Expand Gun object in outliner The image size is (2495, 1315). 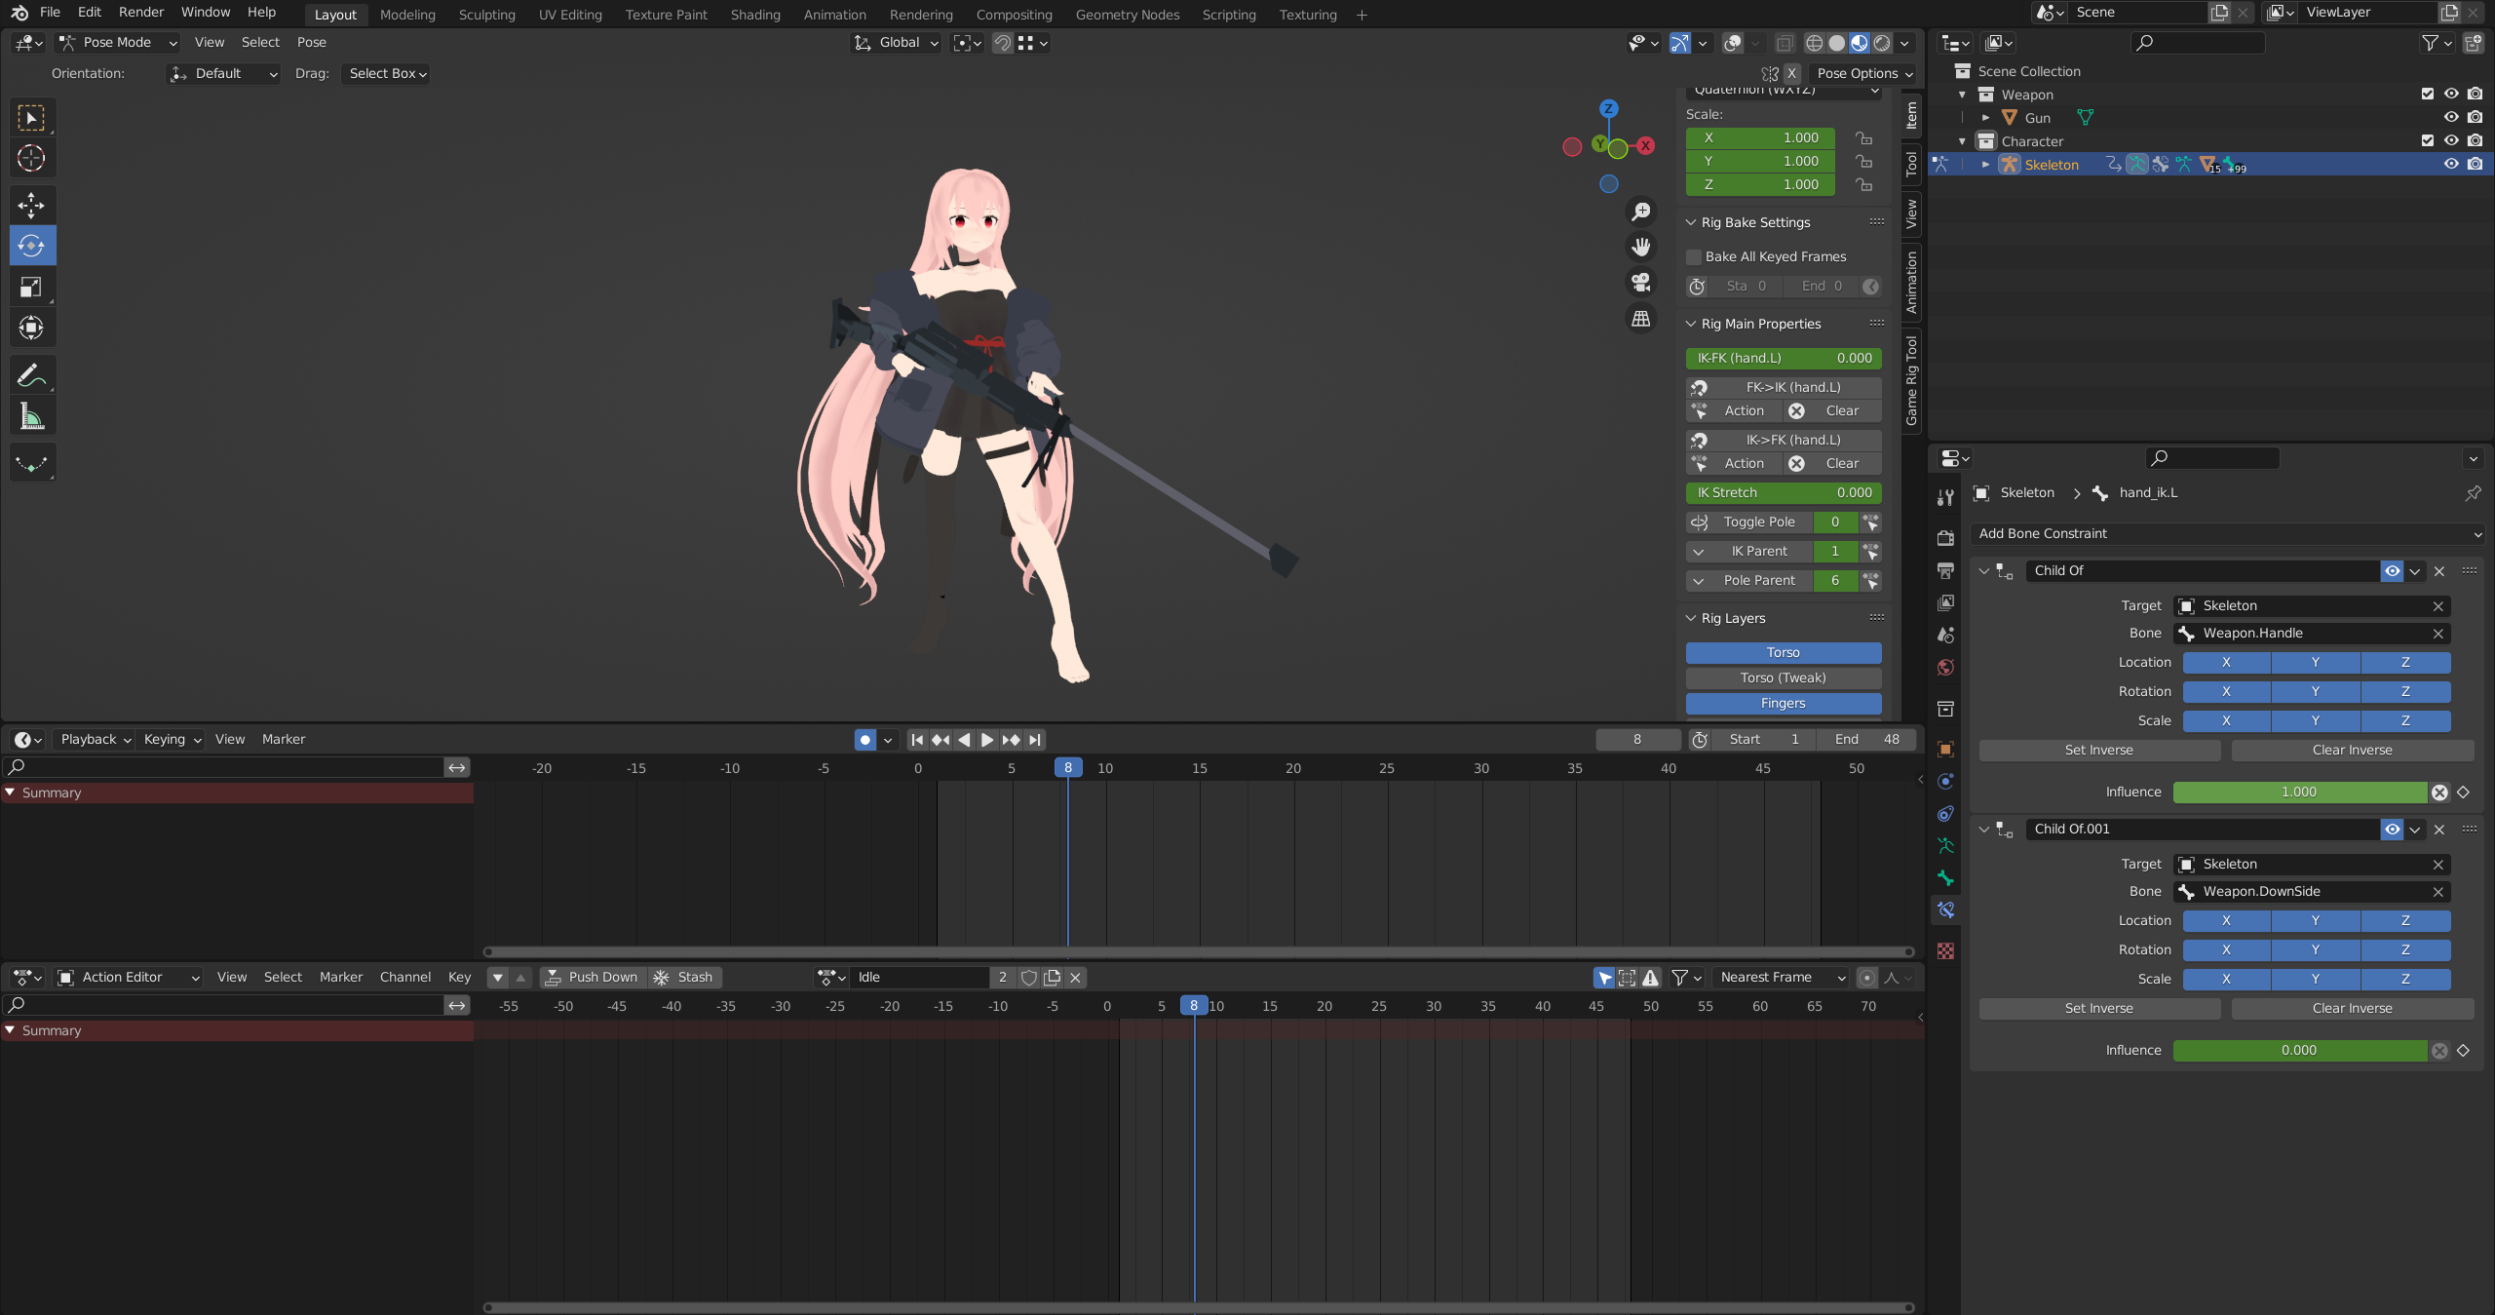tap(1985, 118)
